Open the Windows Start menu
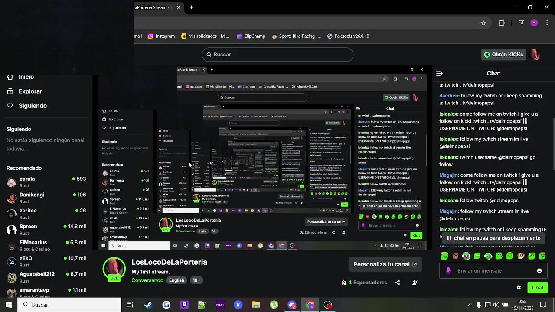 (9, 305)
